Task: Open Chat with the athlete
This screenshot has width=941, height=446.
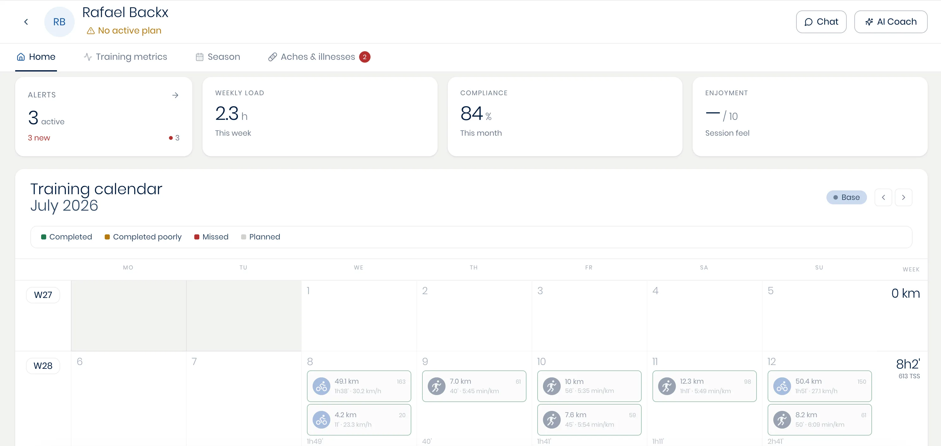Action: click(x=821, y=22)
